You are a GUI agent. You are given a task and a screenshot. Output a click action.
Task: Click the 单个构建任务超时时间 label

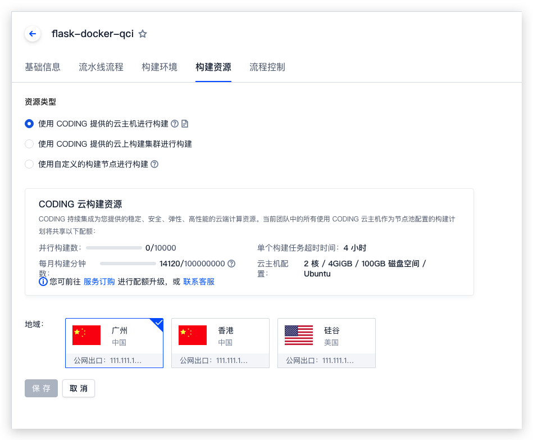[298, 248]
